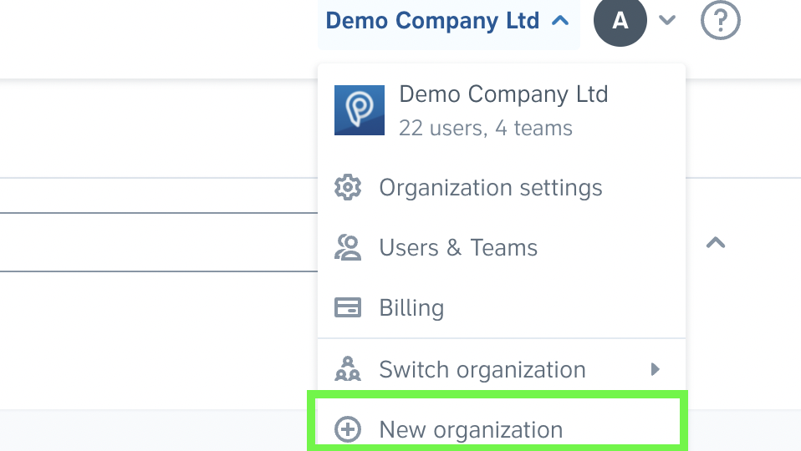Click the Demo Company Ltd header title text
Viewport: 801px width, 451px height.
coord(432,21)
